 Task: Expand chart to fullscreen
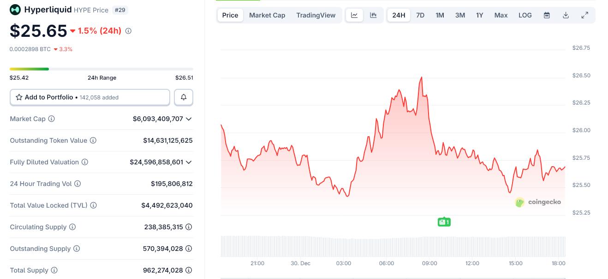[x=584, y=15]
